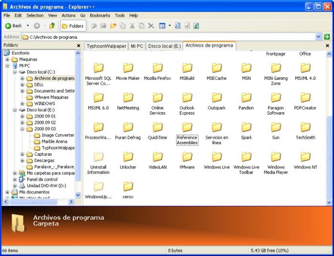Image resolution: width=334 pixels, height=256 pixels.
Task: Switch to the Disco local (E:) tab
Action: (164, 46)
